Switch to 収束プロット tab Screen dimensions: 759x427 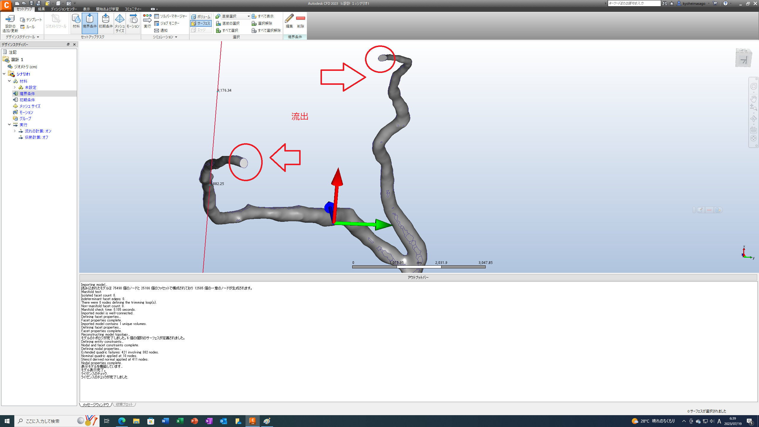[x=125, y=404]
